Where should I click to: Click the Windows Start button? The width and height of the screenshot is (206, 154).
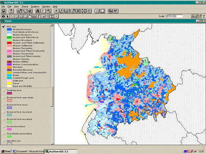tap(6, 151)
